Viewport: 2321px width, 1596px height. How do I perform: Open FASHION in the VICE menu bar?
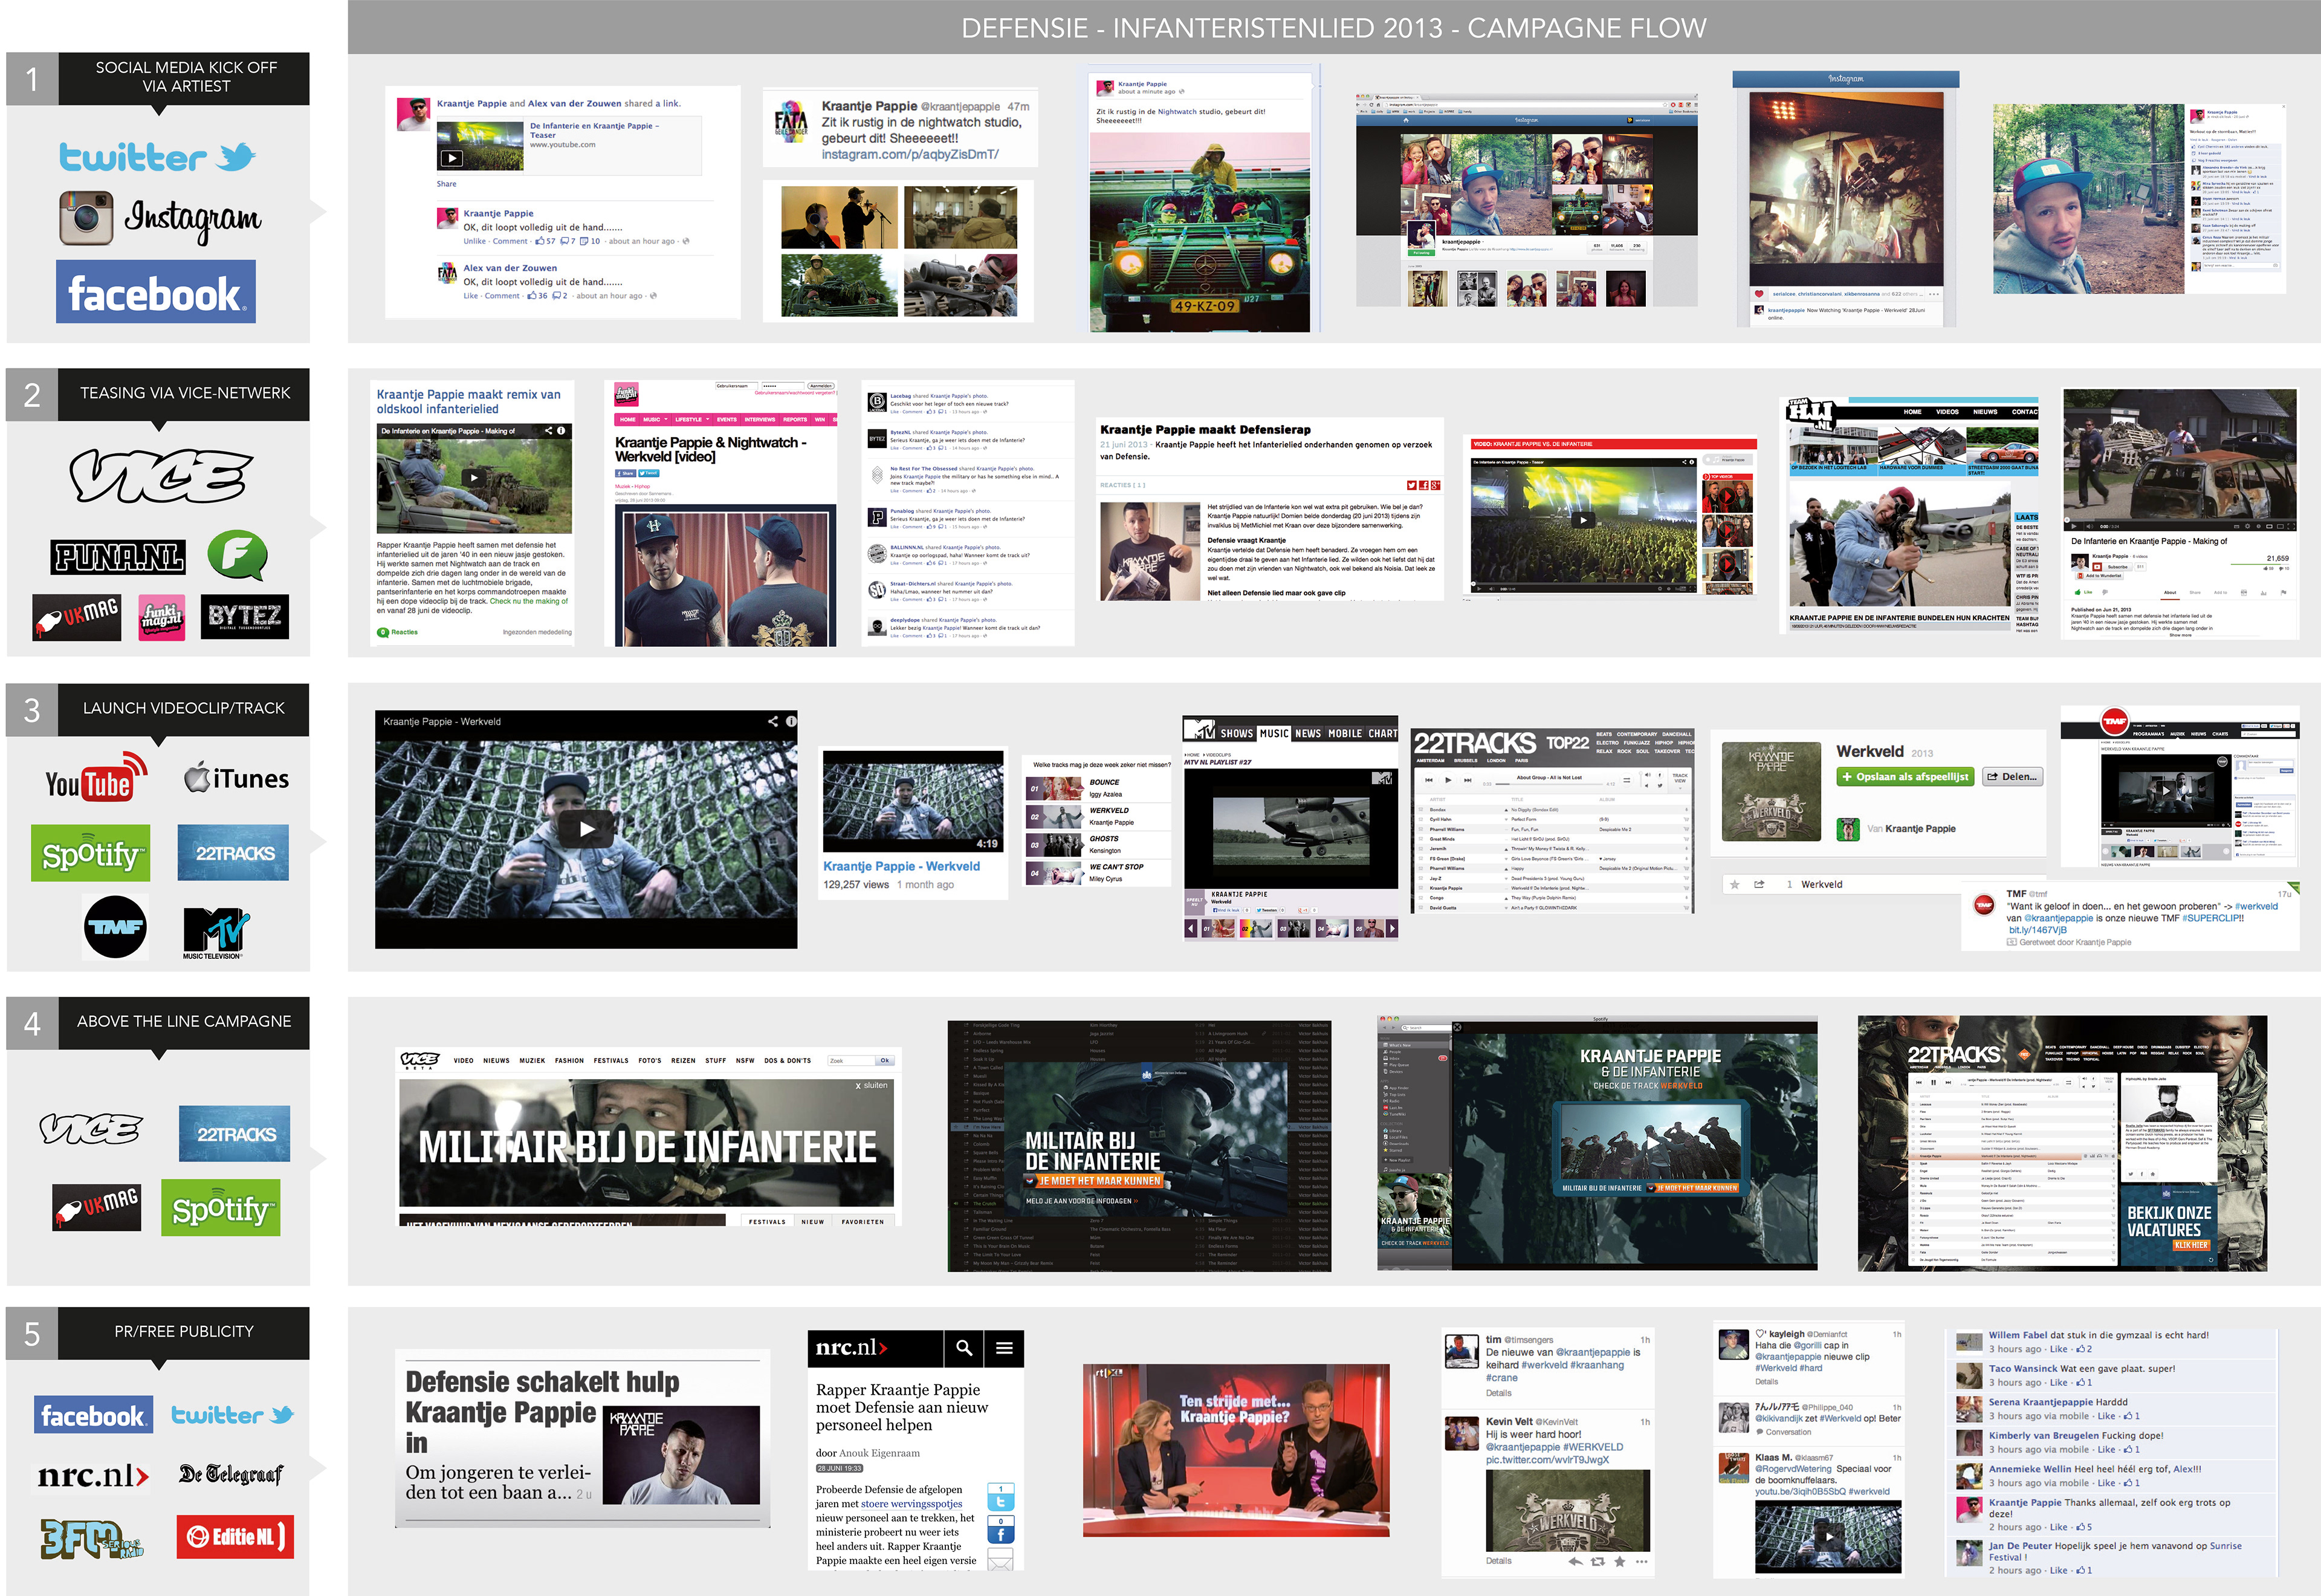pos(569,1061)
